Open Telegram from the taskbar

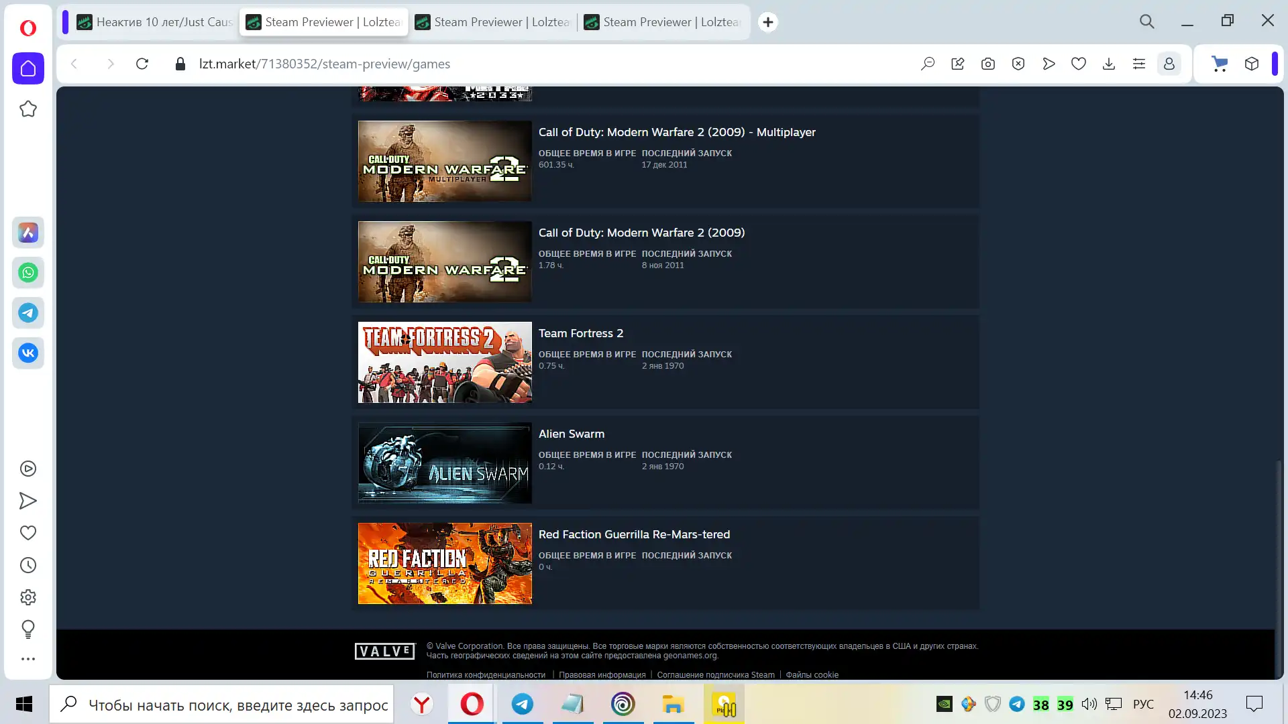523,705
